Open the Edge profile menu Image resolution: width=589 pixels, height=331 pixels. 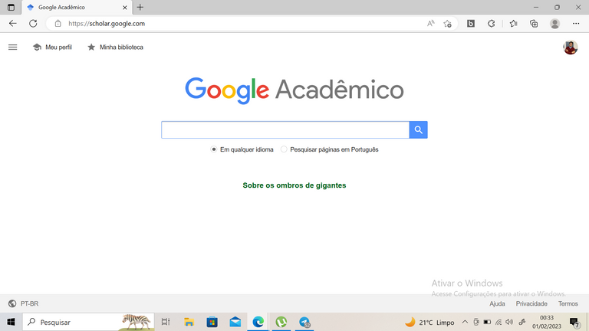[554, 24]
